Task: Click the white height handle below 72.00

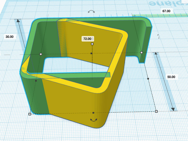Action: tap(92, 44)
